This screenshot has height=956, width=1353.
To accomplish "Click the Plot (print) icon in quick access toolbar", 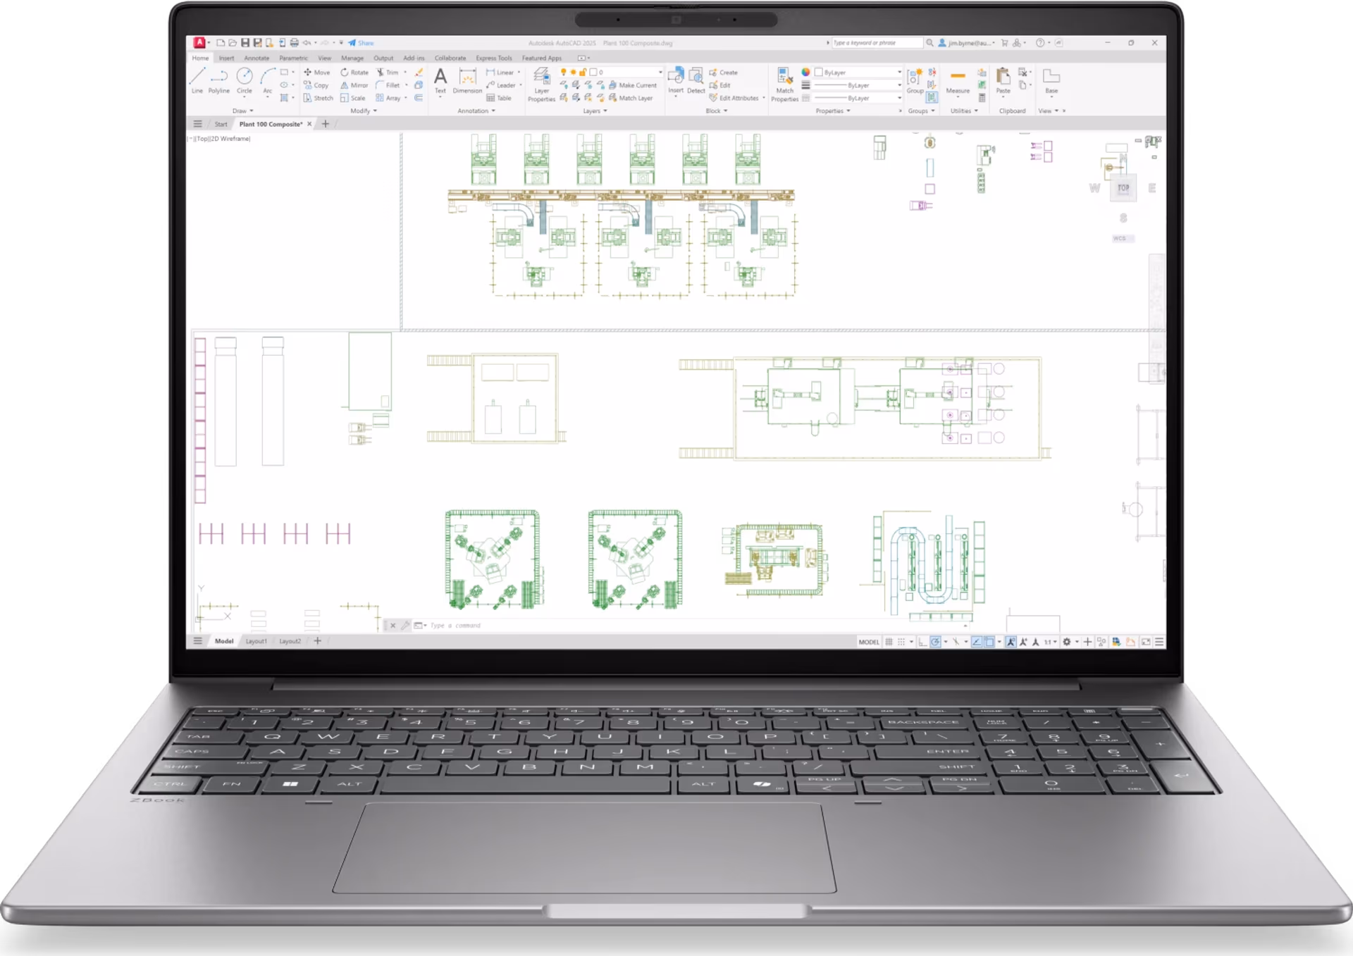I will 295,43.
